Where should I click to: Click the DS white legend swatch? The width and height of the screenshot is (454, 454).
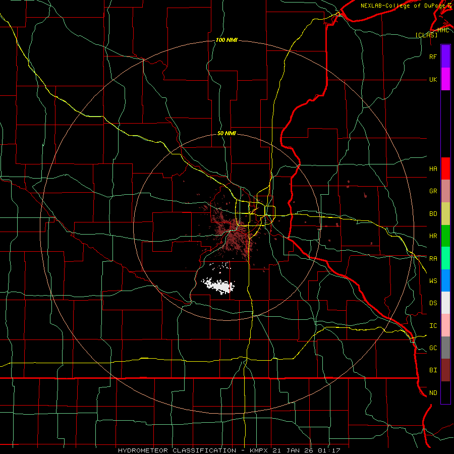445,303
